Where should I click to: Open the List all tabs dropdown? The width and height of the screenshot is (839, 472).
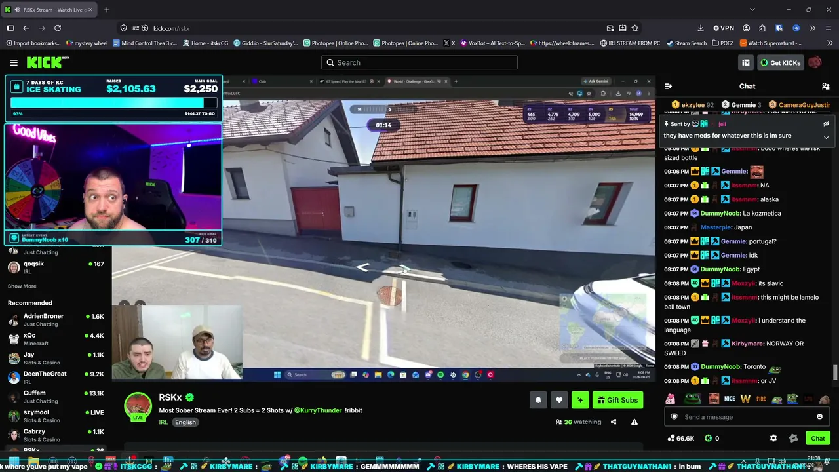[x=752, y=10]
